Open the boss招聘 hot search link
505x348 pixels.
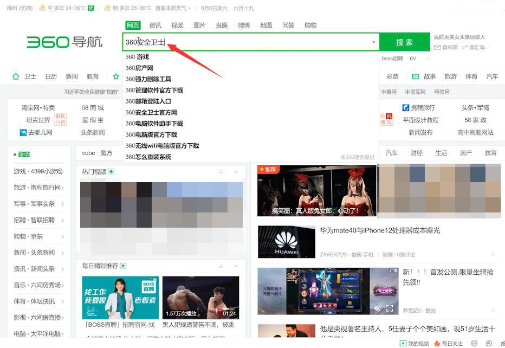(392, 59)
